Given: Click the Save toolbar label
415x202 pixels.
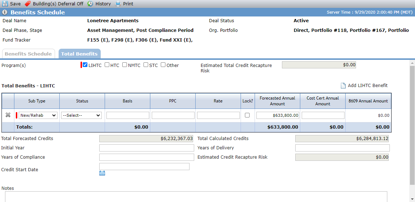Looking at the screenshot, I should (x=15, y=4).
